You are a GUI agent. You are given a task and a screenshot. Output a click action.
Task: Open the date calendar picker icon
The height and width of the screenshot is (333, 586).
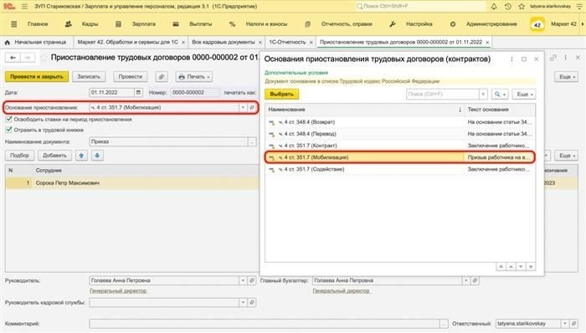[x=138, y=92]
